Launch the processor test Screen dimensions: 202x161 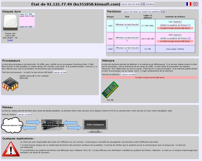click(60, 72)
